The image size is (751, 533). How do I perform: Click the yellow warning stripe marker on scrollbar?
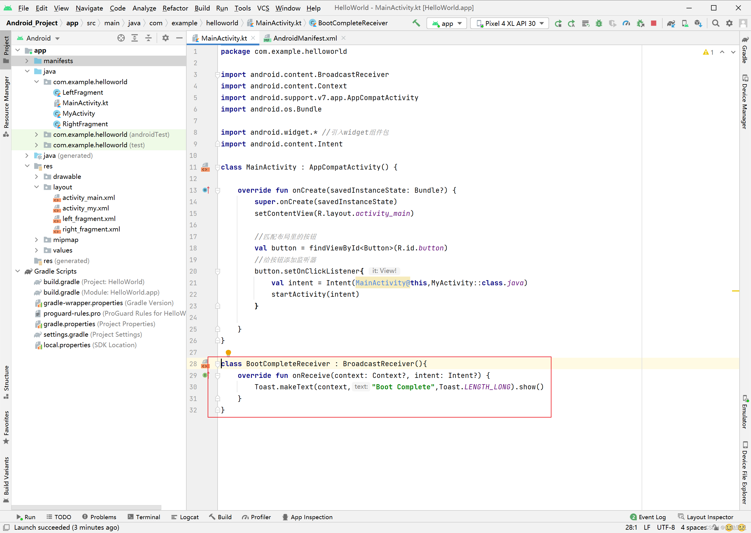pos(735,291)
